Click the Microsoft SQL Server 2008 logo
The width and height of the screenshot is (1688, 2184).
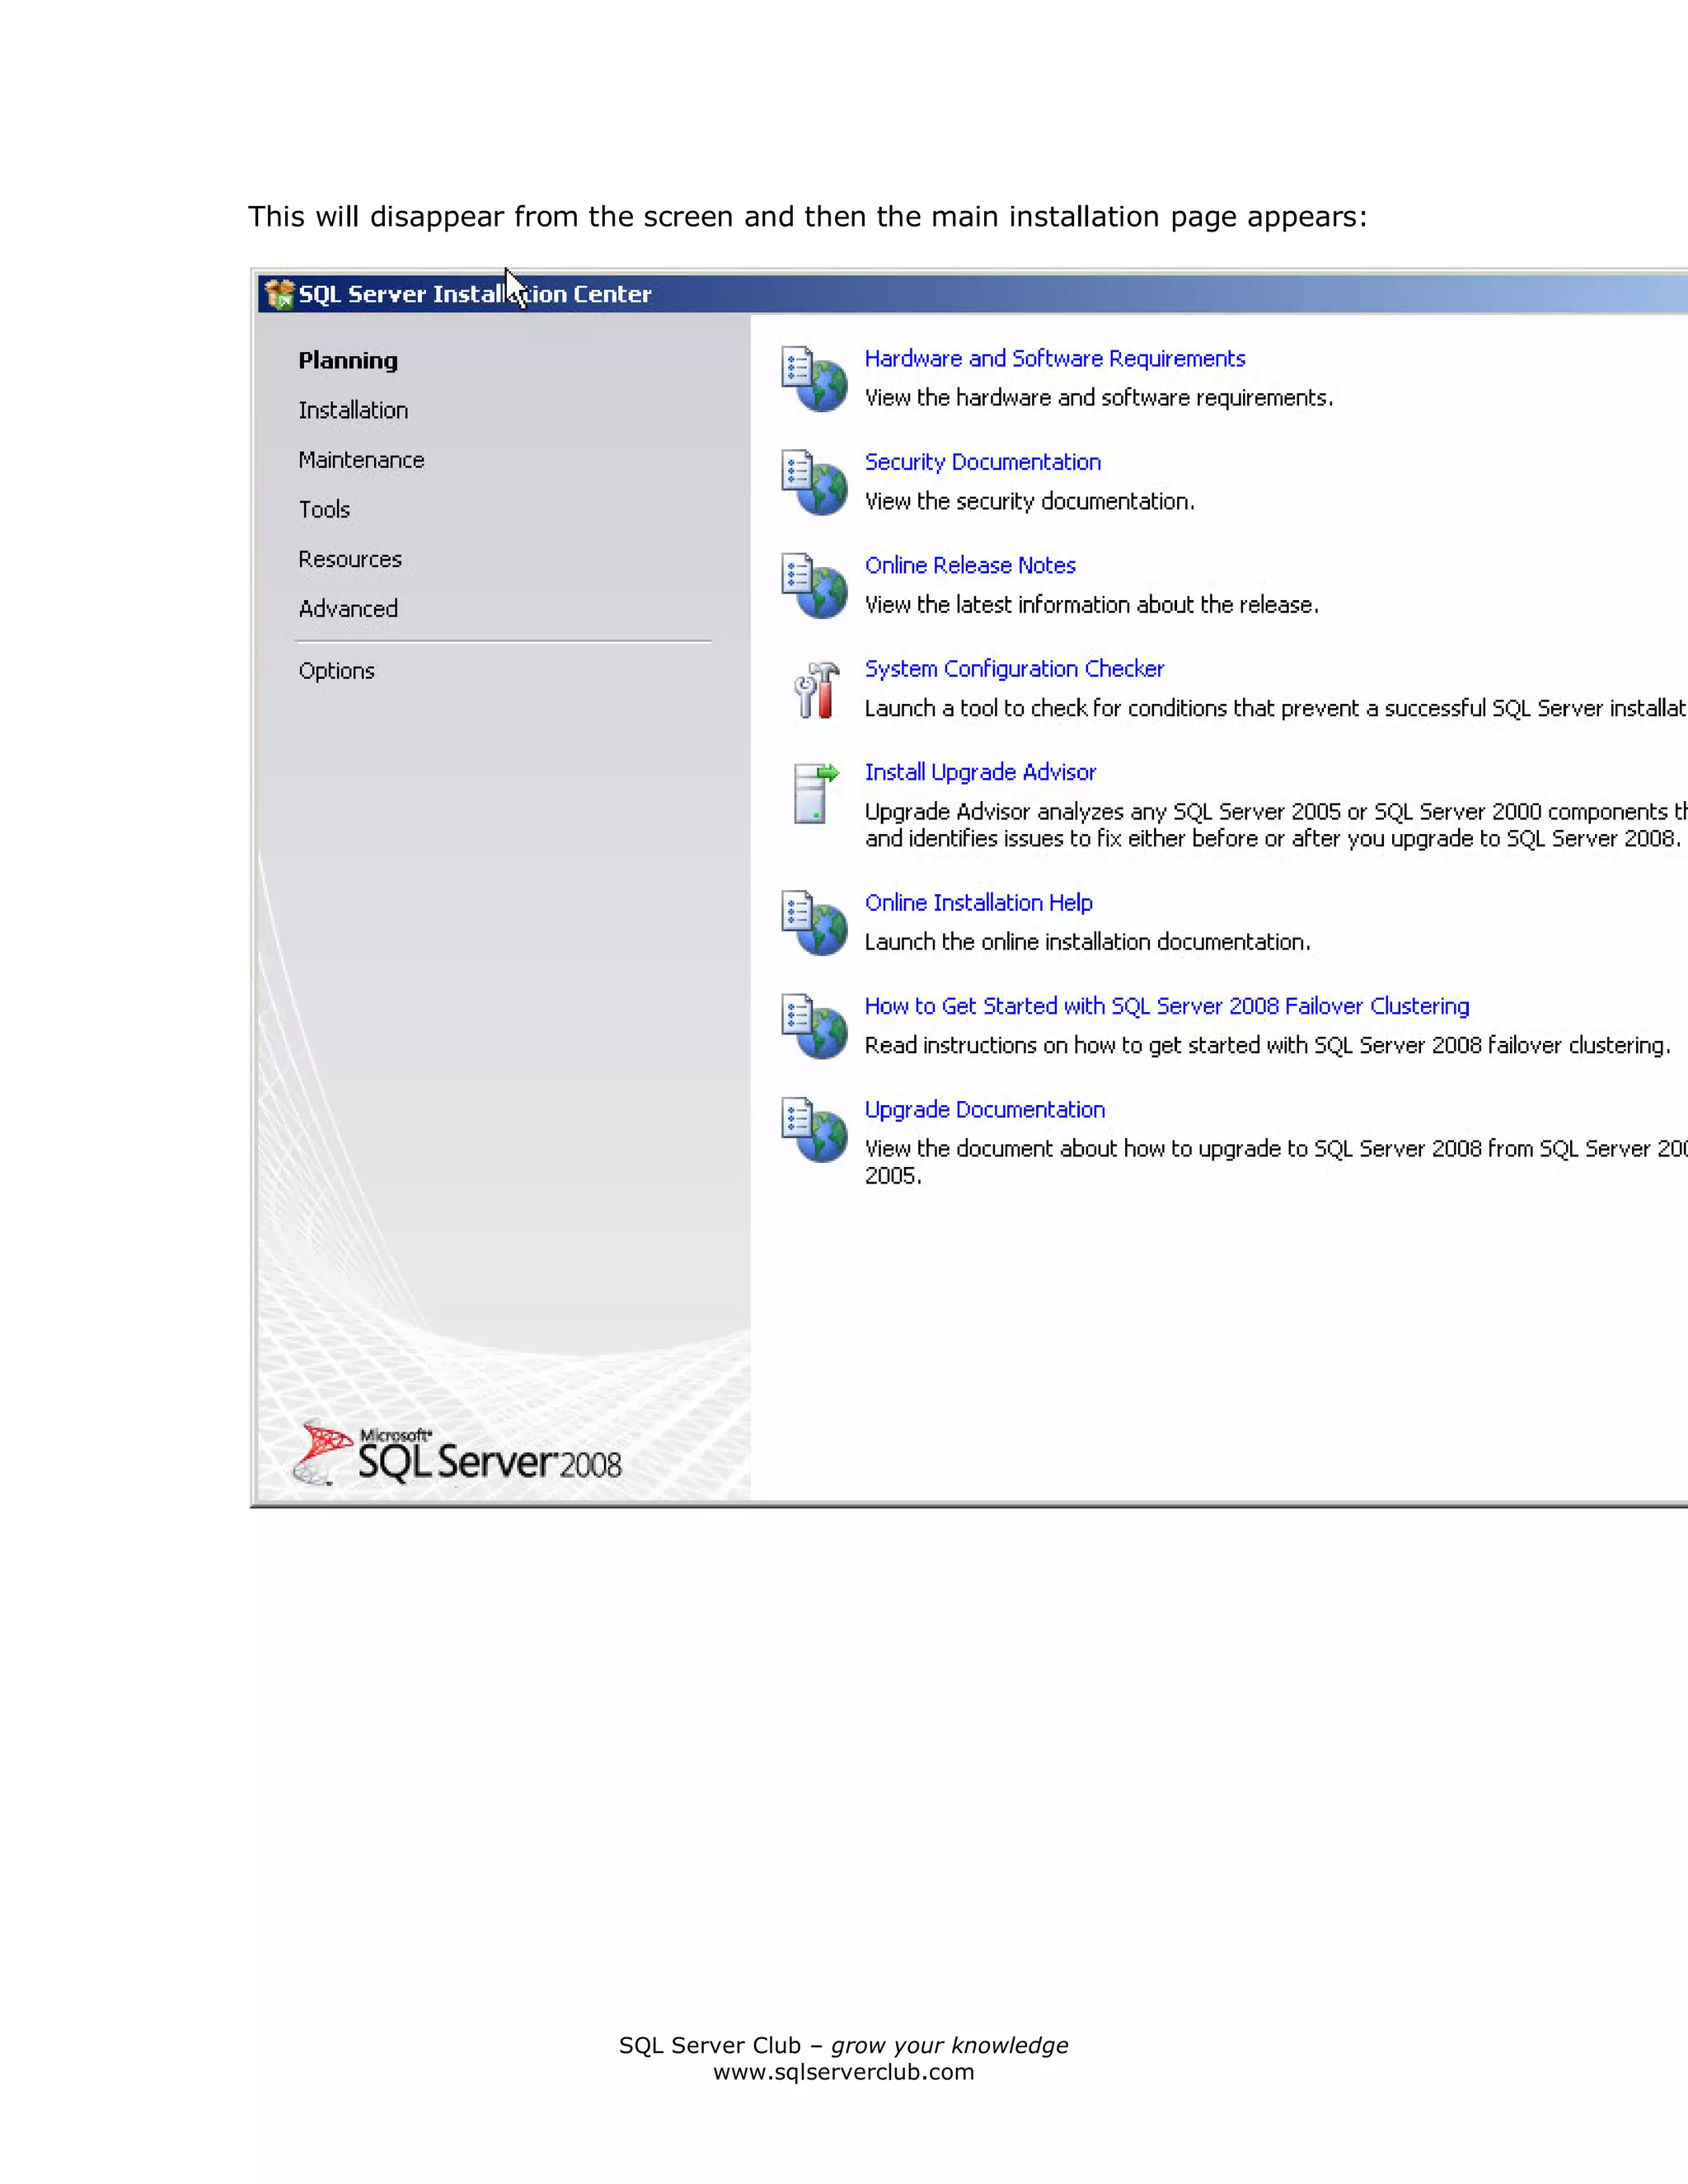pyautogui.click(x=457, y=1452)
